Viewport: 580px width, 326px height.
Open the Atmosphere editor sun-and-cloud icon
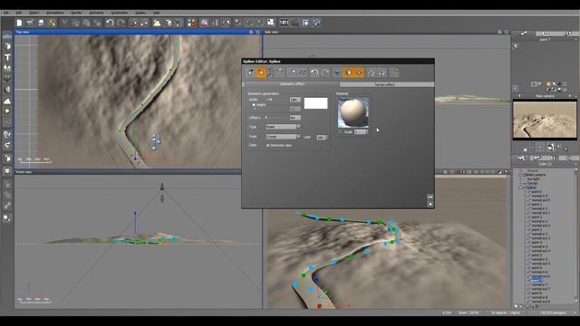157,23
